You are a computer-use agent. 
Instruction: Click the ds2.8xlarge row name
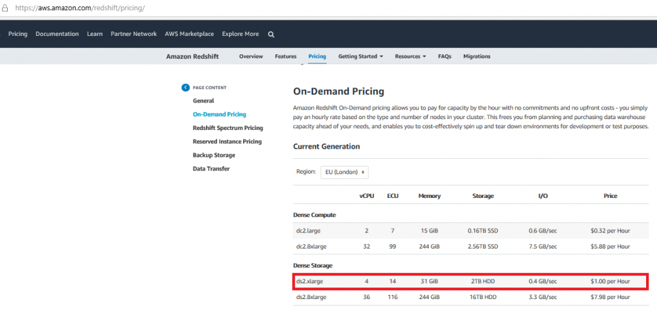click(311, 297)
